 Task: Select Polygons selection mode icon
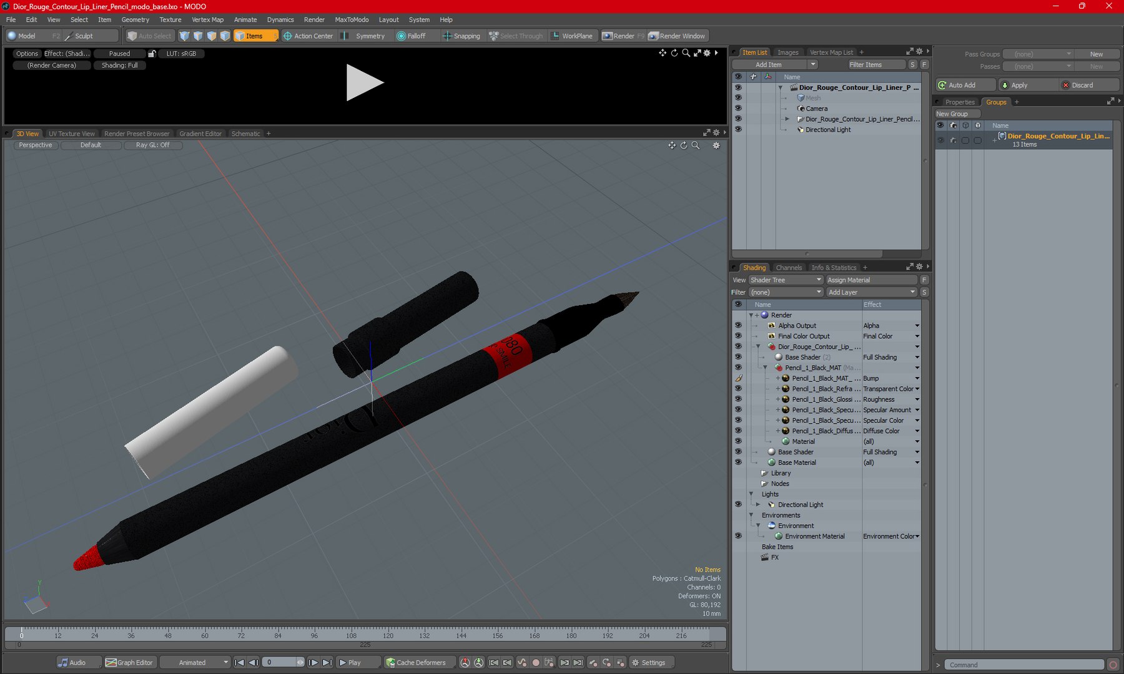[x=212, y=36]
